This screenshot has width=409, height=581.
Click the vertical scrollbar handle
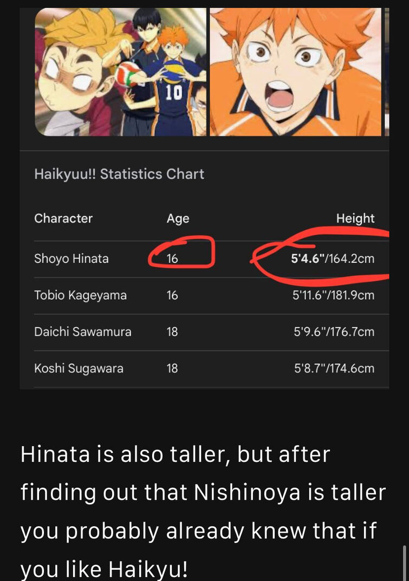click(x=405, y=563)
